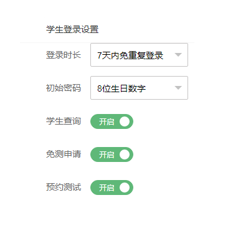Click the 学生登录设置 section heading
This screenshot has width=228, height=228.
pos(72,29)
